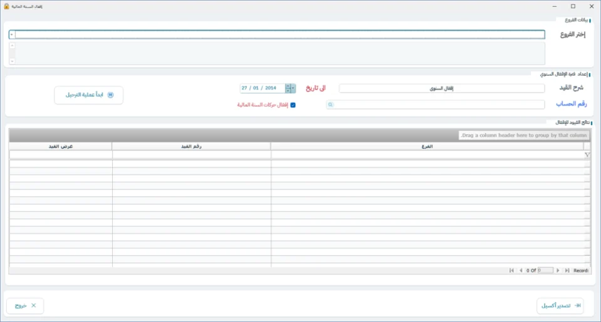This screenshot has width=601, height=322.
Task: Click the circular icon on the start posting button
Action: click(110, 95)
